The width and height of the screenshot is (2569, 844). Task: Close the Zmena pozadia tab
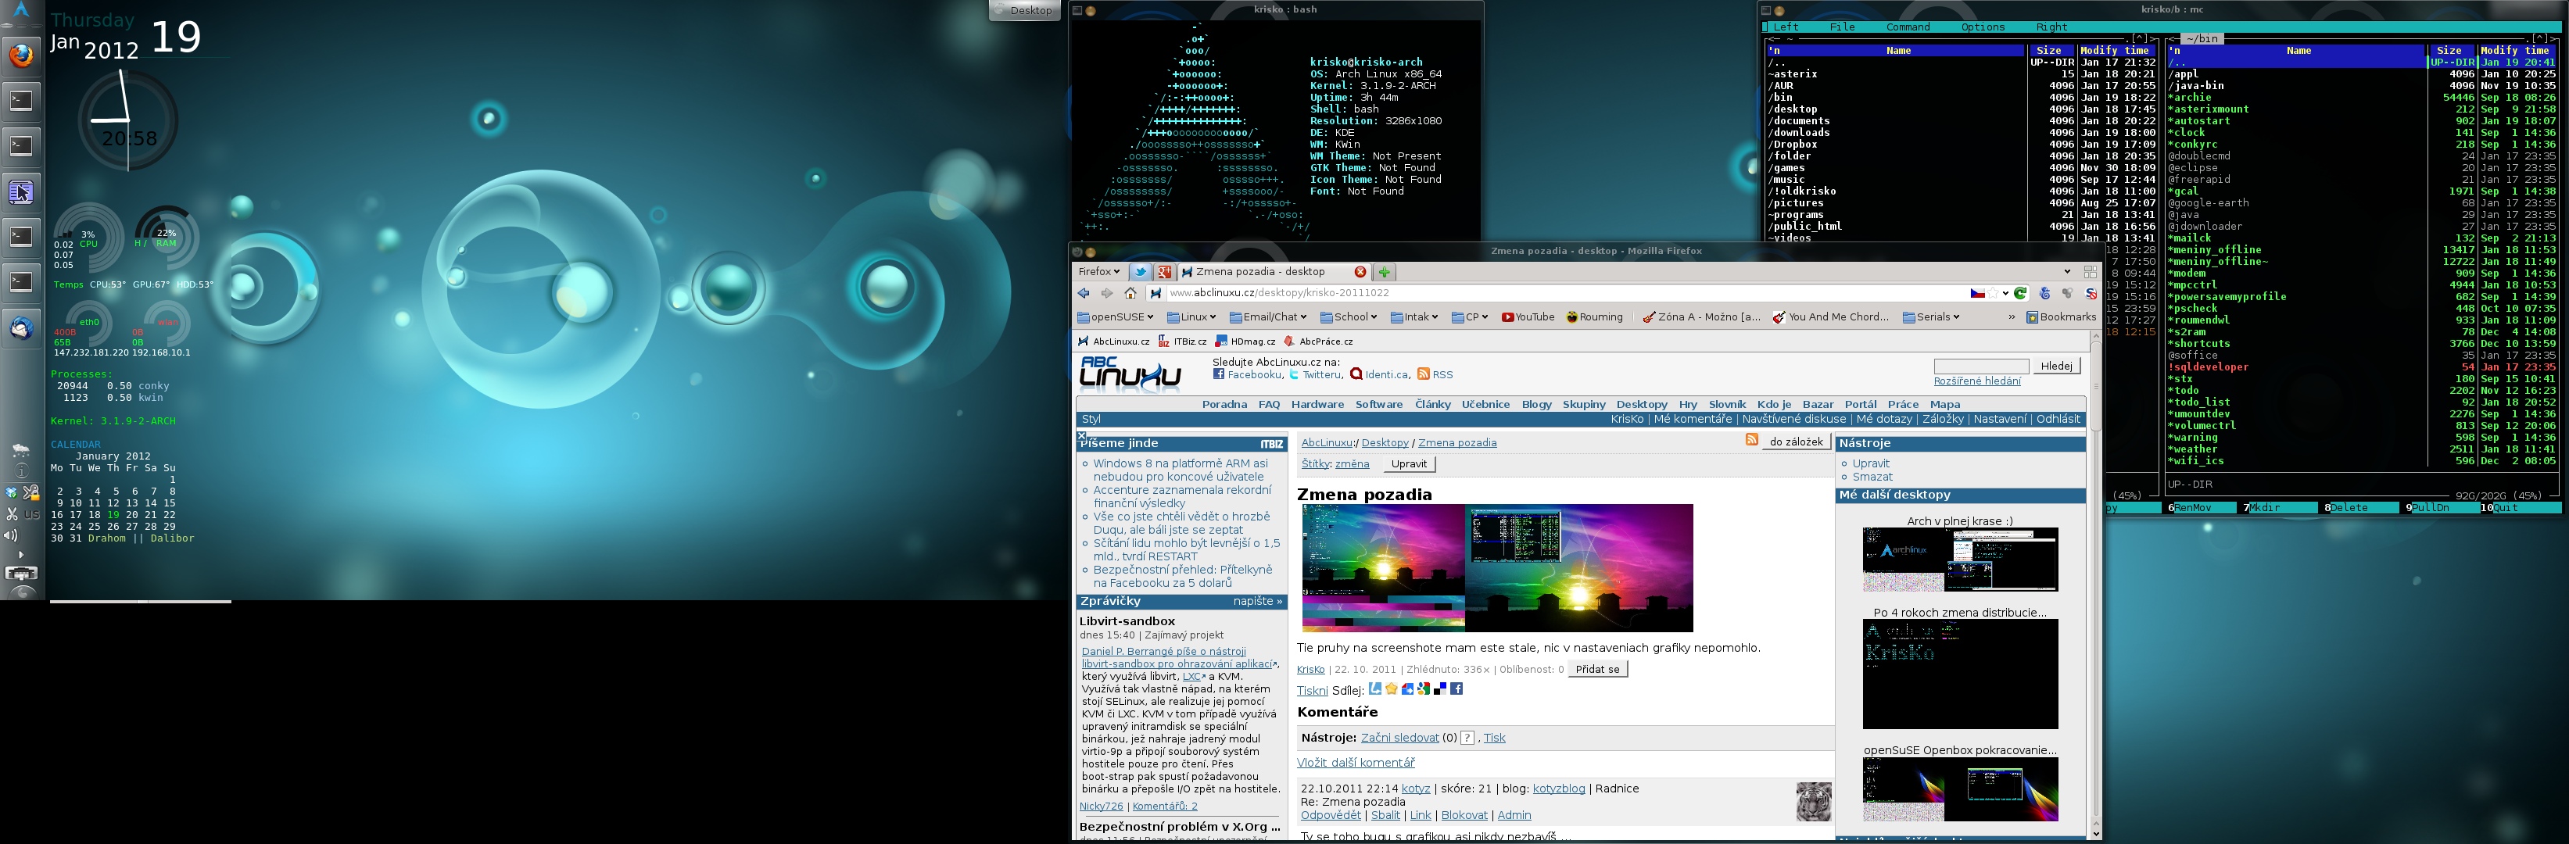point(1360,272)
